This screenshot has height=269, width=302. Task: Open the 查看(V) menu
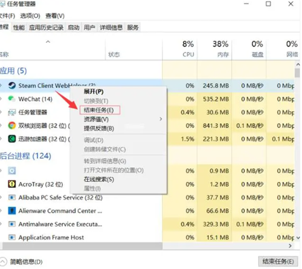pos(55,16)
